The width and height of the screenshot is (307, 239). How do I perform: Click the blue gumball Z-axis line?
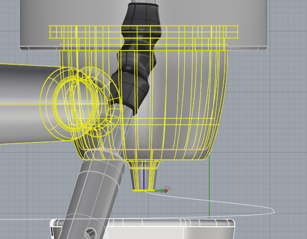[144, 175]
